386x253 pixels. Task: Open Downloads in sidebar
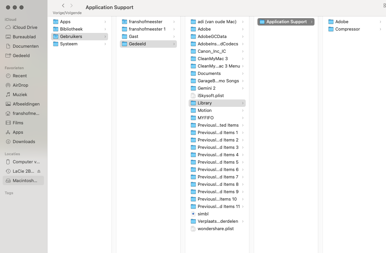tap(23, 141)
